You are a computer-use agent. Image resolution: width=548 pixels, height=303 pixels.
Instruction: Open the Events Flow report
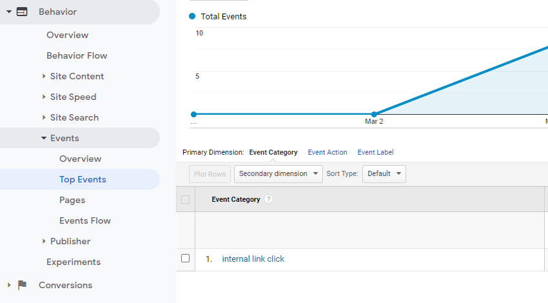pyautogui.click(x=85, y=220)
